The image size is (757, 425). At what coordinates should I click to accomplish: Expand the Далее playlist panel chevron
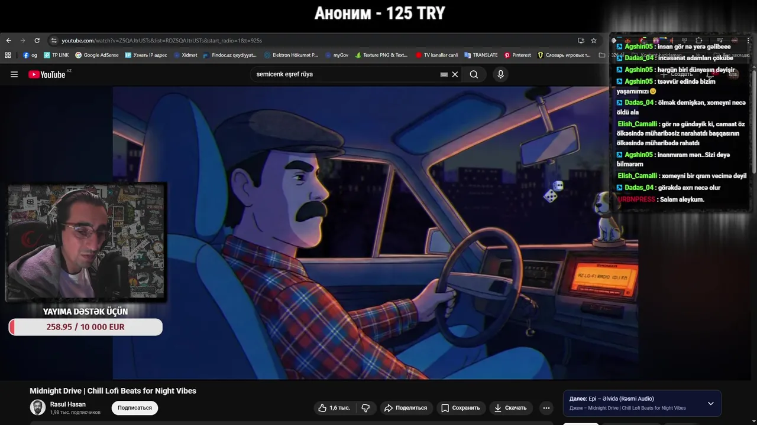click(x=711, y=404)
